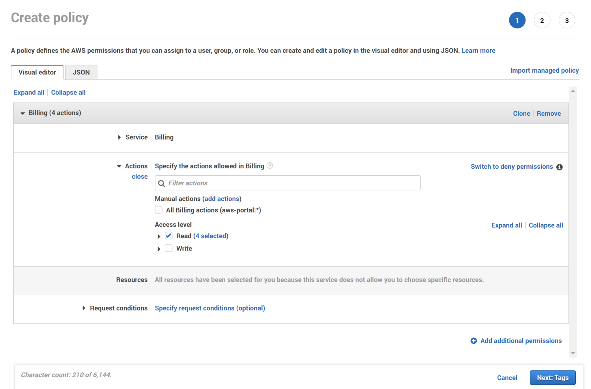Select step circle 2 at top right
Screen dimensions: 591x389
coord(542,20)
